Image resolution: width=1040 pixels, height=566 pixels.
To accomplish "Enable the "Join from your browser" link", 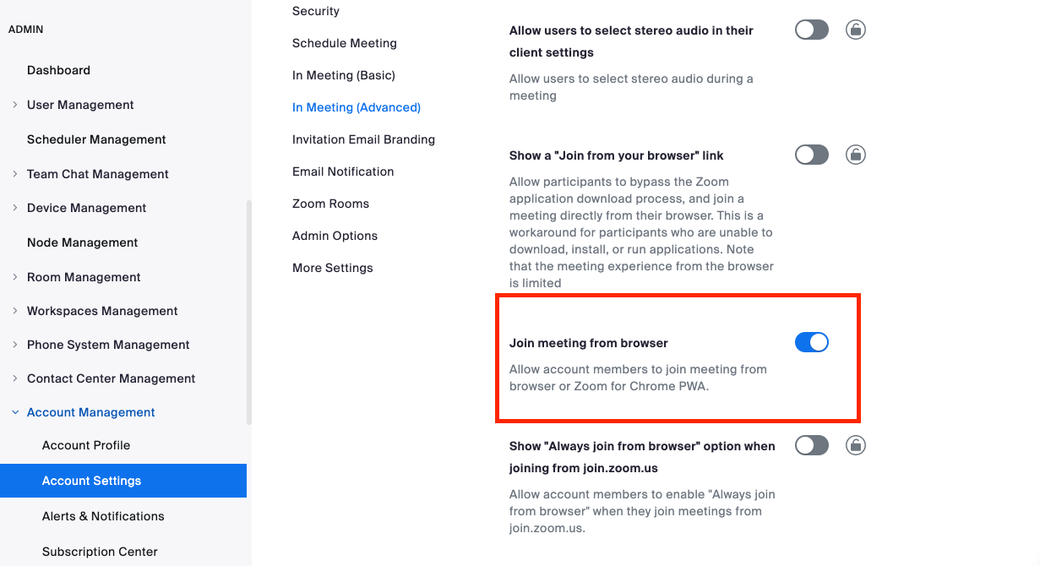I will click(x=811, y=155).
